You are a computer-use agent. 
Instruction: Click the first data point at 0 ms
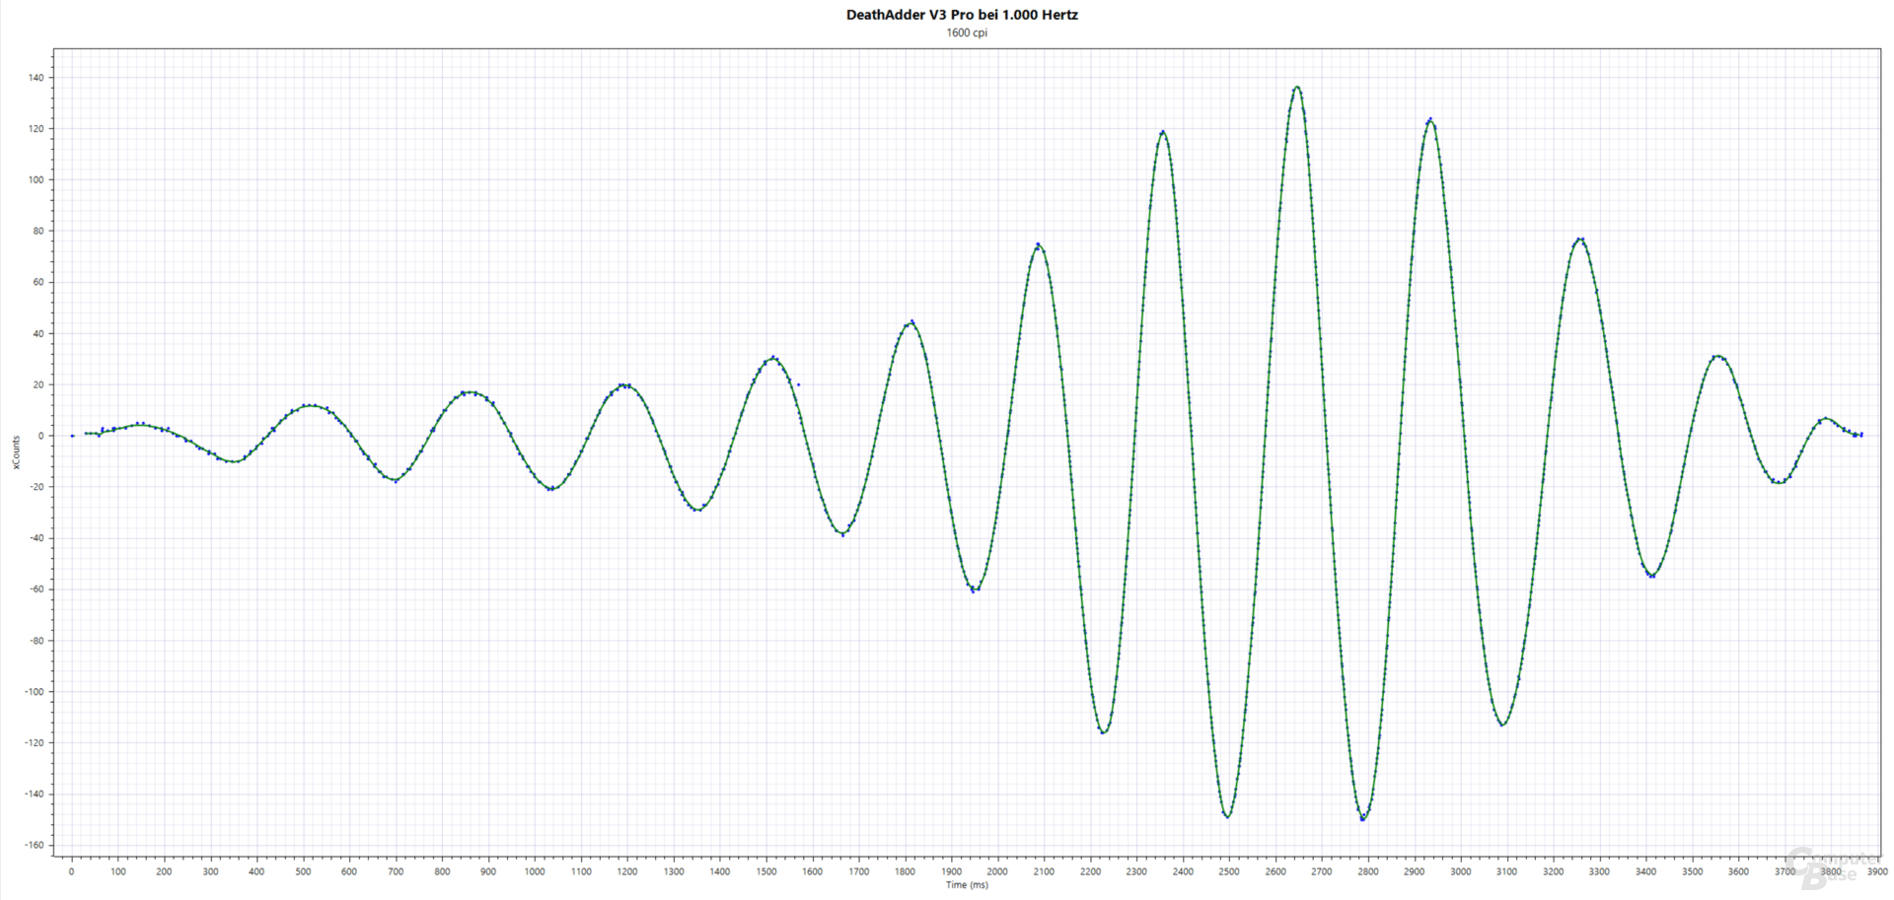point(72,436)
